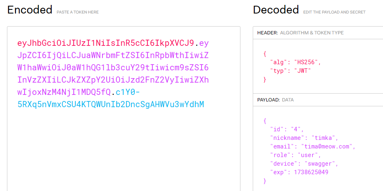Click the email value tima@meow.com

click(327, 146)
